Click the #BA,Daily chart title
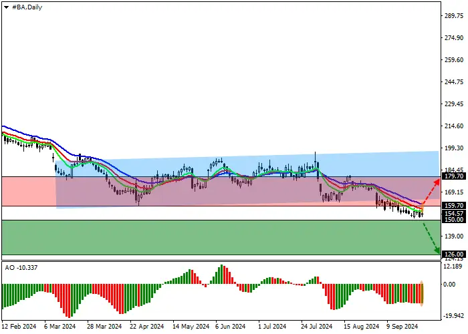 (27, 7)
